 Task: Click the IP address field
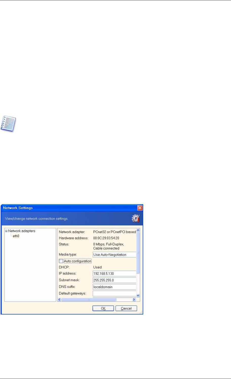115,273
